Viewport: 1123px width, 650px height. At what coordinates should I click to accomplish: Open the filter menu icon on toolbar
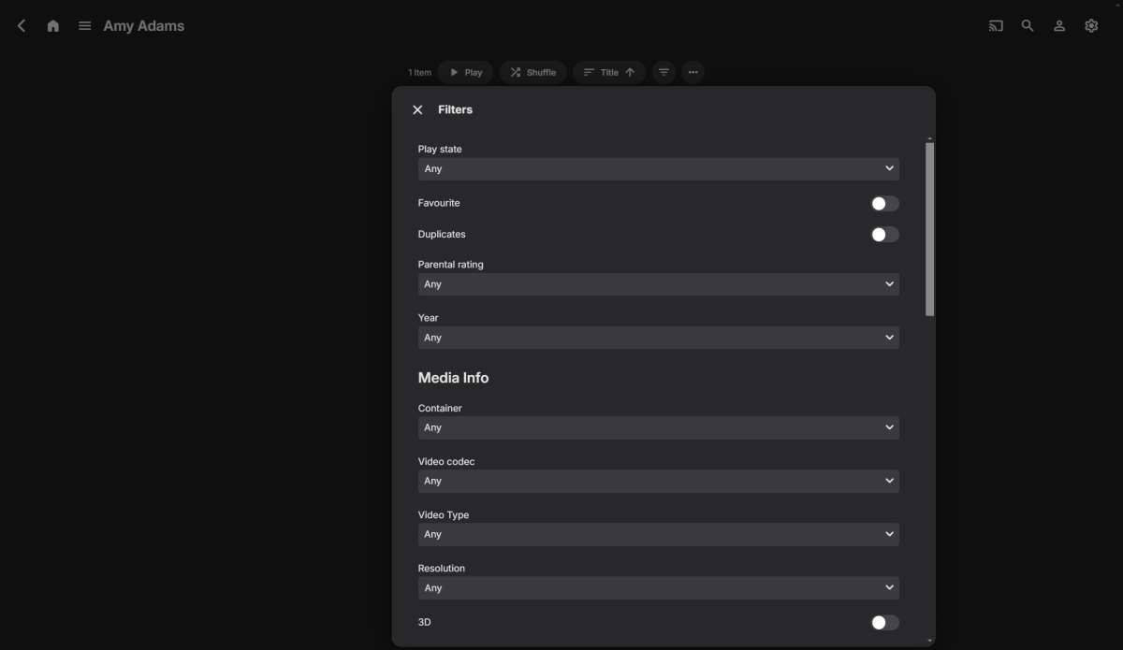click(663, 72)
